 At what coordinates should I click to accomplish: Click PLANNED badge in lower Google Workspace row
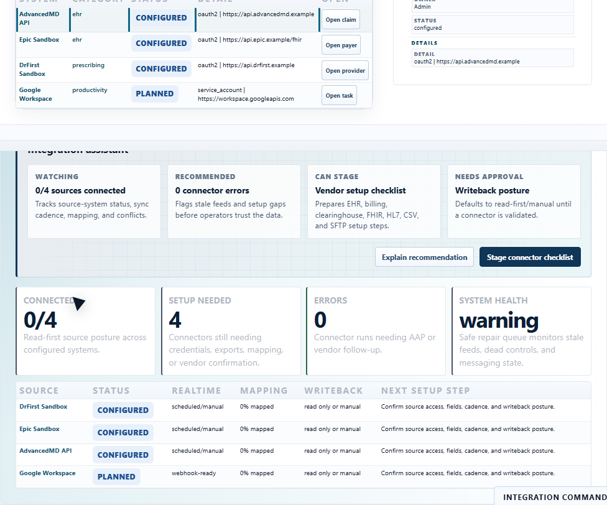[x=116, y=477]
